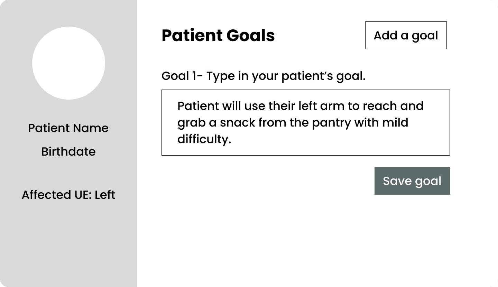Click the Patient Goals heading
The image size is (498, 287).
tap(218, 35)
